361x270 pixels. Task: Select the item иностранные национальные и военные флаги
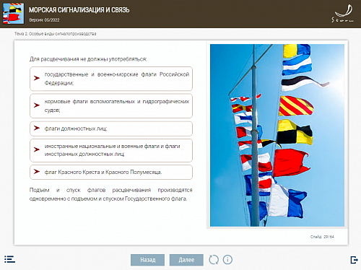(111, 150)
